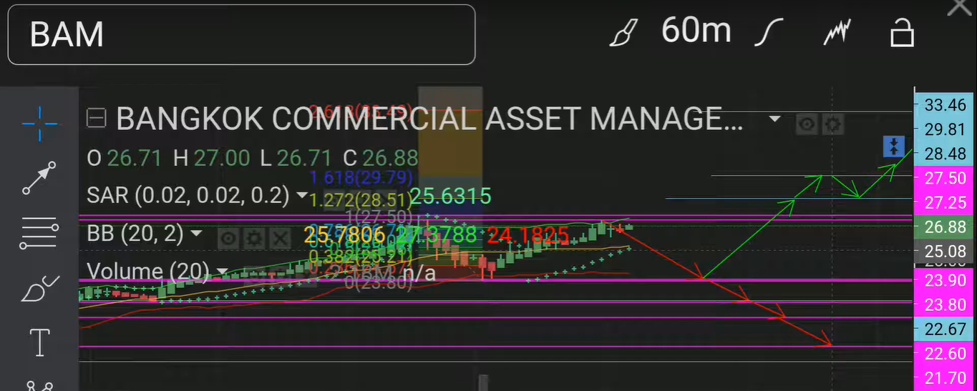Click the green 26.88 current price label
The image size is (977, 391).
pyautogui.click(x=945, y=227)
